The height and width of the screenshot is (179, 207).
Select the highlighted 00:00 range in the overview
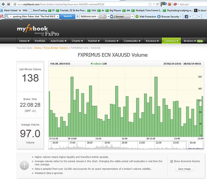pyautogui.click(x=195, y=145)
